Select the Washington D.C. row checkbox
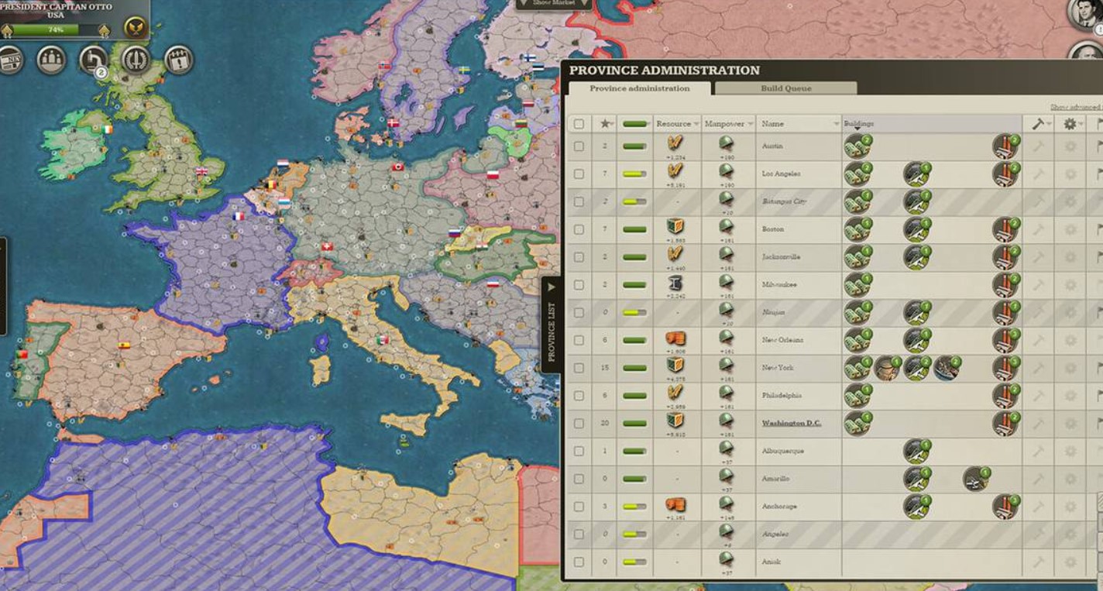The width and height of the screenshot is (1103, 591). click(x=579, y=424)
